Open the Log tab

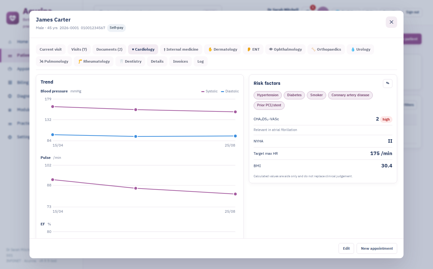[201, 61]
